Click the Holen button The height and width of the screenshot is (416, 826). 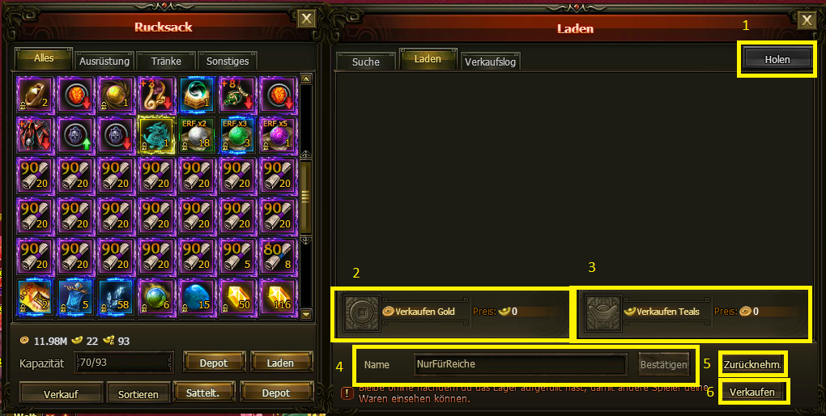pyautogui.click(x=777, y=60)
